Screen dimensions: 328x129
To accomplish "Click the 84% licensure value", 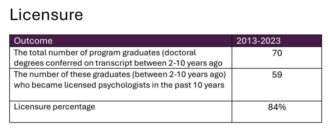I will coord(277,107).
